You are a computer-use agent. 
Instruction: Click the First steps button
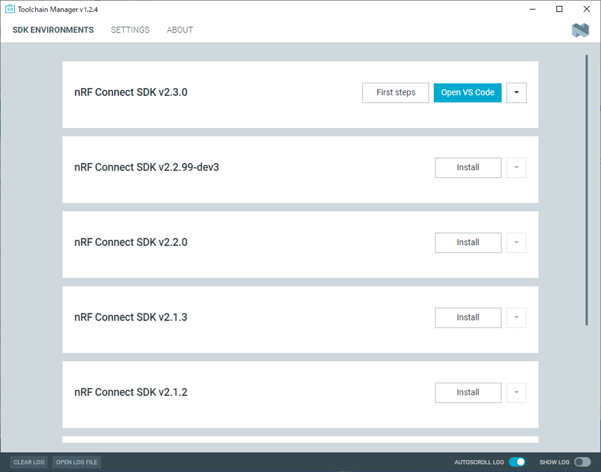pos(396,93)
